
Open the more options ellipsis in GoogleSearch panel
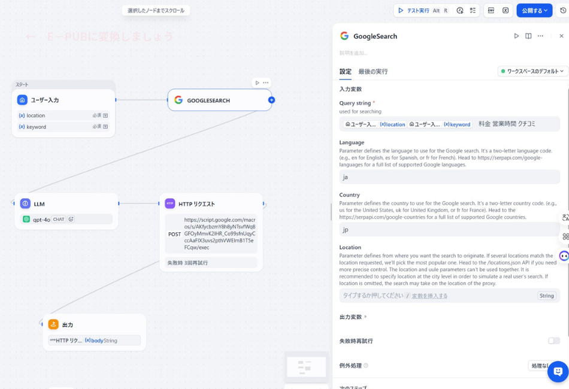pyautogui.click(x=540, y=36)
